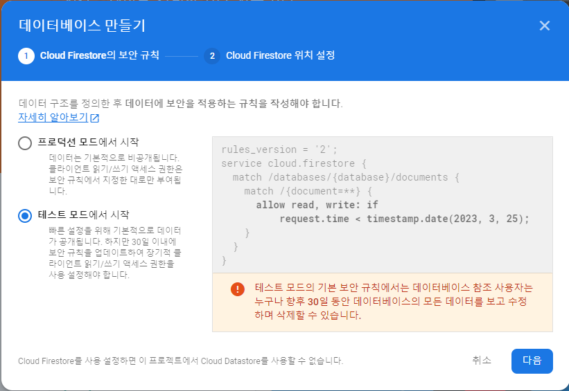Select test mode radio button
569x391 pixels.
pos(25,216)
